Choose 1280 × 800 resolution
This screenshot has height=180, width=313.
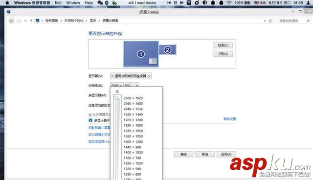pos(132,174)
